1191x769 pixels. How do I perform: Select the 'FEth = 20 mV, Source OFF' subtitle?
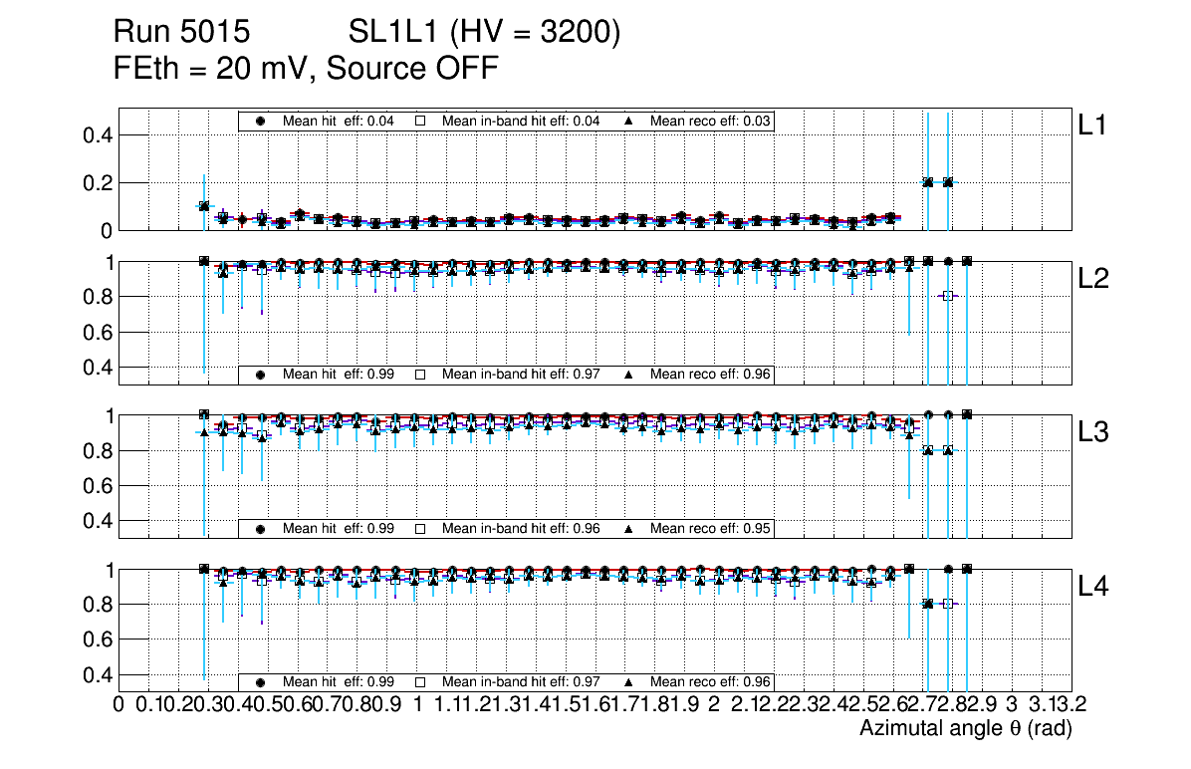[x=306, y=69]
